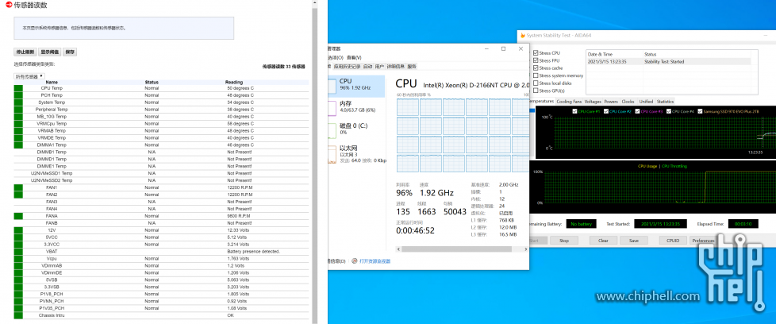This screenshot has height=324, width=776.
Task: Click the 保存 button on sensor page
Action: click(x=70, y=52)
